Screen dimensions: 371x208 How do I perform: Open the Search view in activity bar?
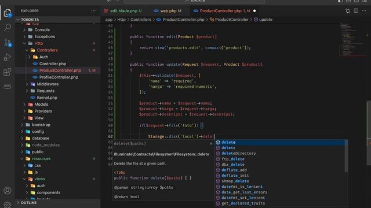8,28
